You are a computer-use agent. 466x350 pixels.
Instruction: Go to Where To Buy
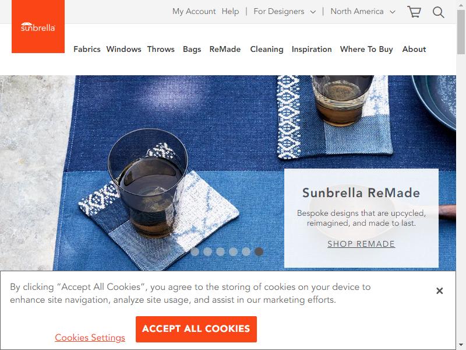(366, 49)
